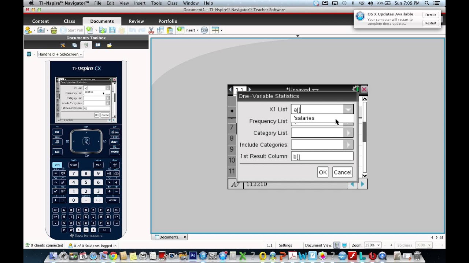Open the Tools menu in menu bar
This screenshot has width=469, height=263.
[x=156, y=3]
